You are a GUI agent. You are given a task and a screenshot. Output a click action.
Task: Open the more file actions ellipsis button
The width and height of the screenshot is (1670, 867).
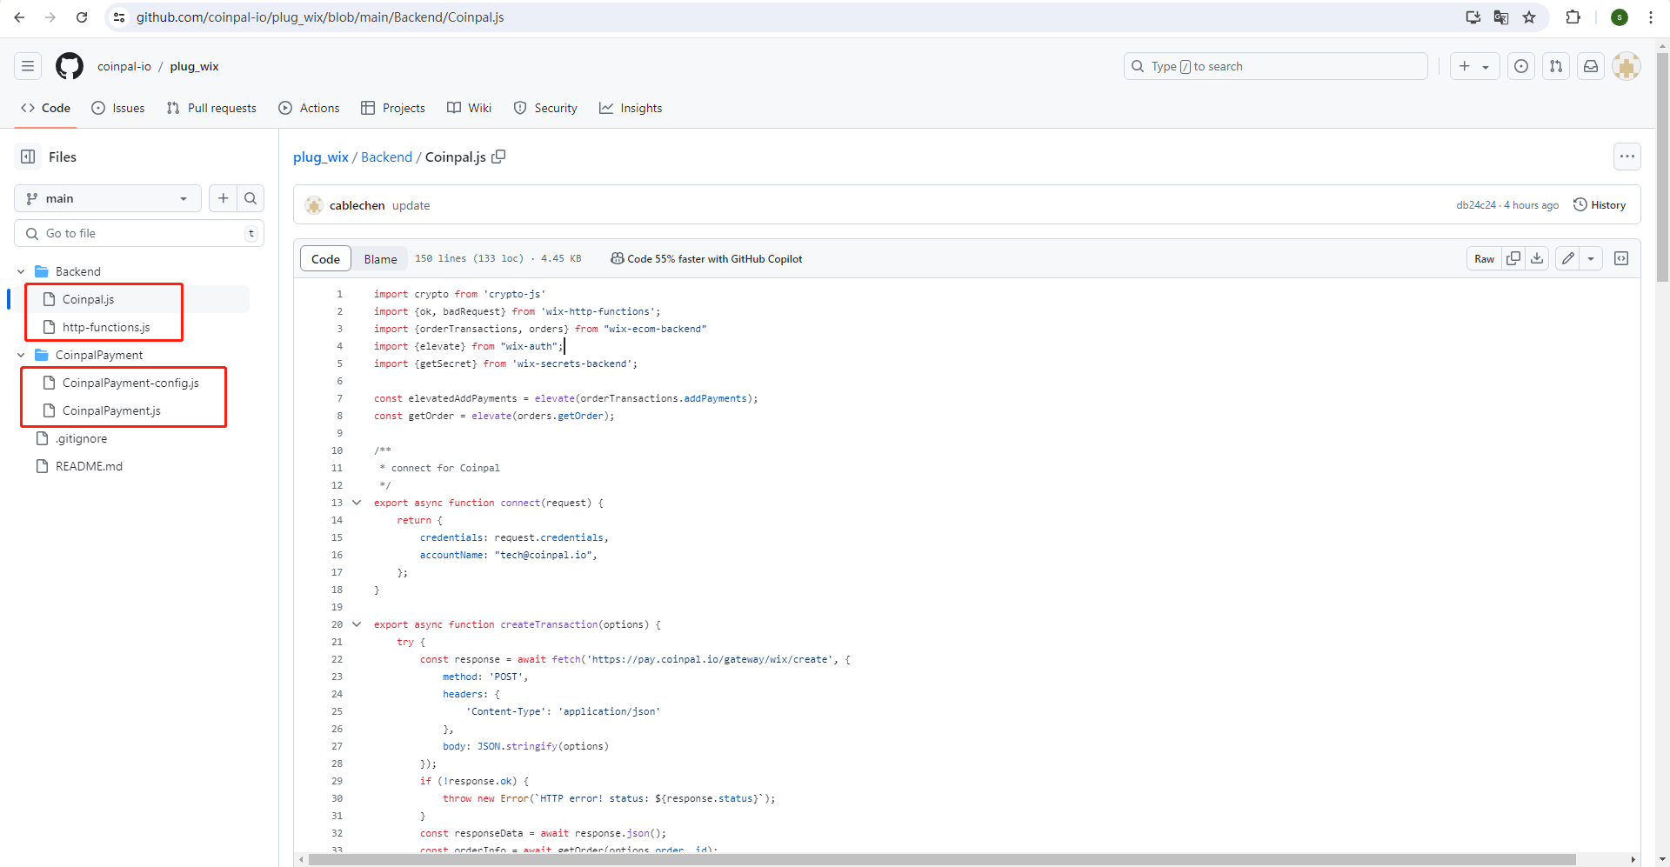point(1627,157)
